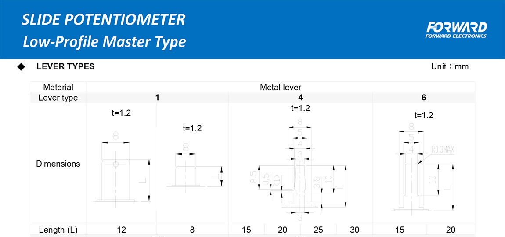
Task: Click the R0.3MAX annotation on the drawing
Action: (x=442, y=150)
